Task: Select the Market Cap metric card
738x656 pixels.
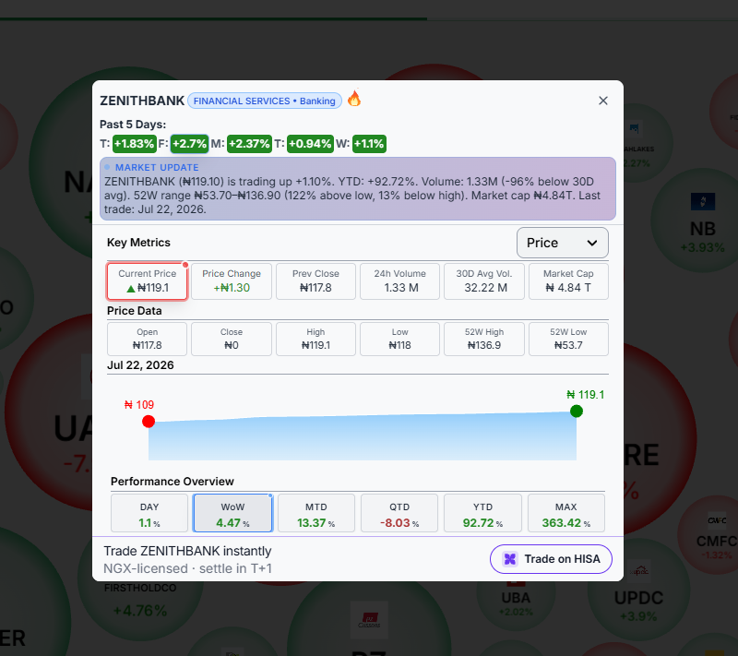Action: tap(568, 280)
